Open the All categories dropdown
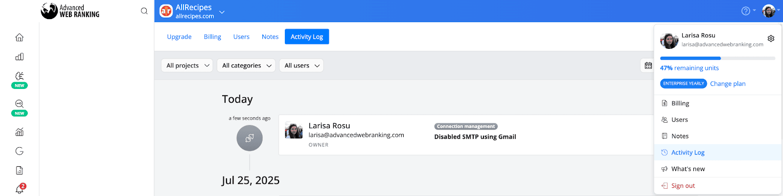783x196 pixels. (246, 65)
